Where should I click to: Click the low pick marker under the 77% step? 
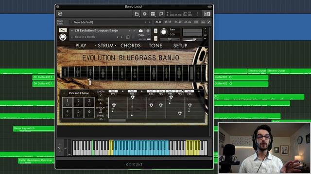click(x=180, y=113)
